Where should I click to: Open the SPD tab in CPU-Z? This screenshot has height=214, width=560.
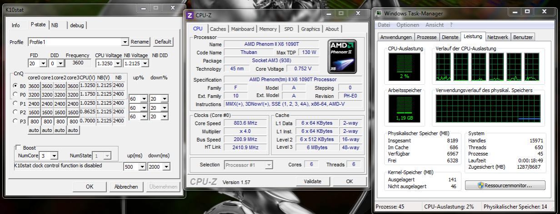pyautogui.click(x=289, y=29)
